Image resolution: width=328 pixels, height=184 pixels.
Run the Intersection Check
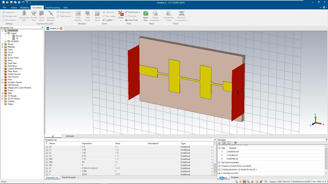[x=168, y=16]
